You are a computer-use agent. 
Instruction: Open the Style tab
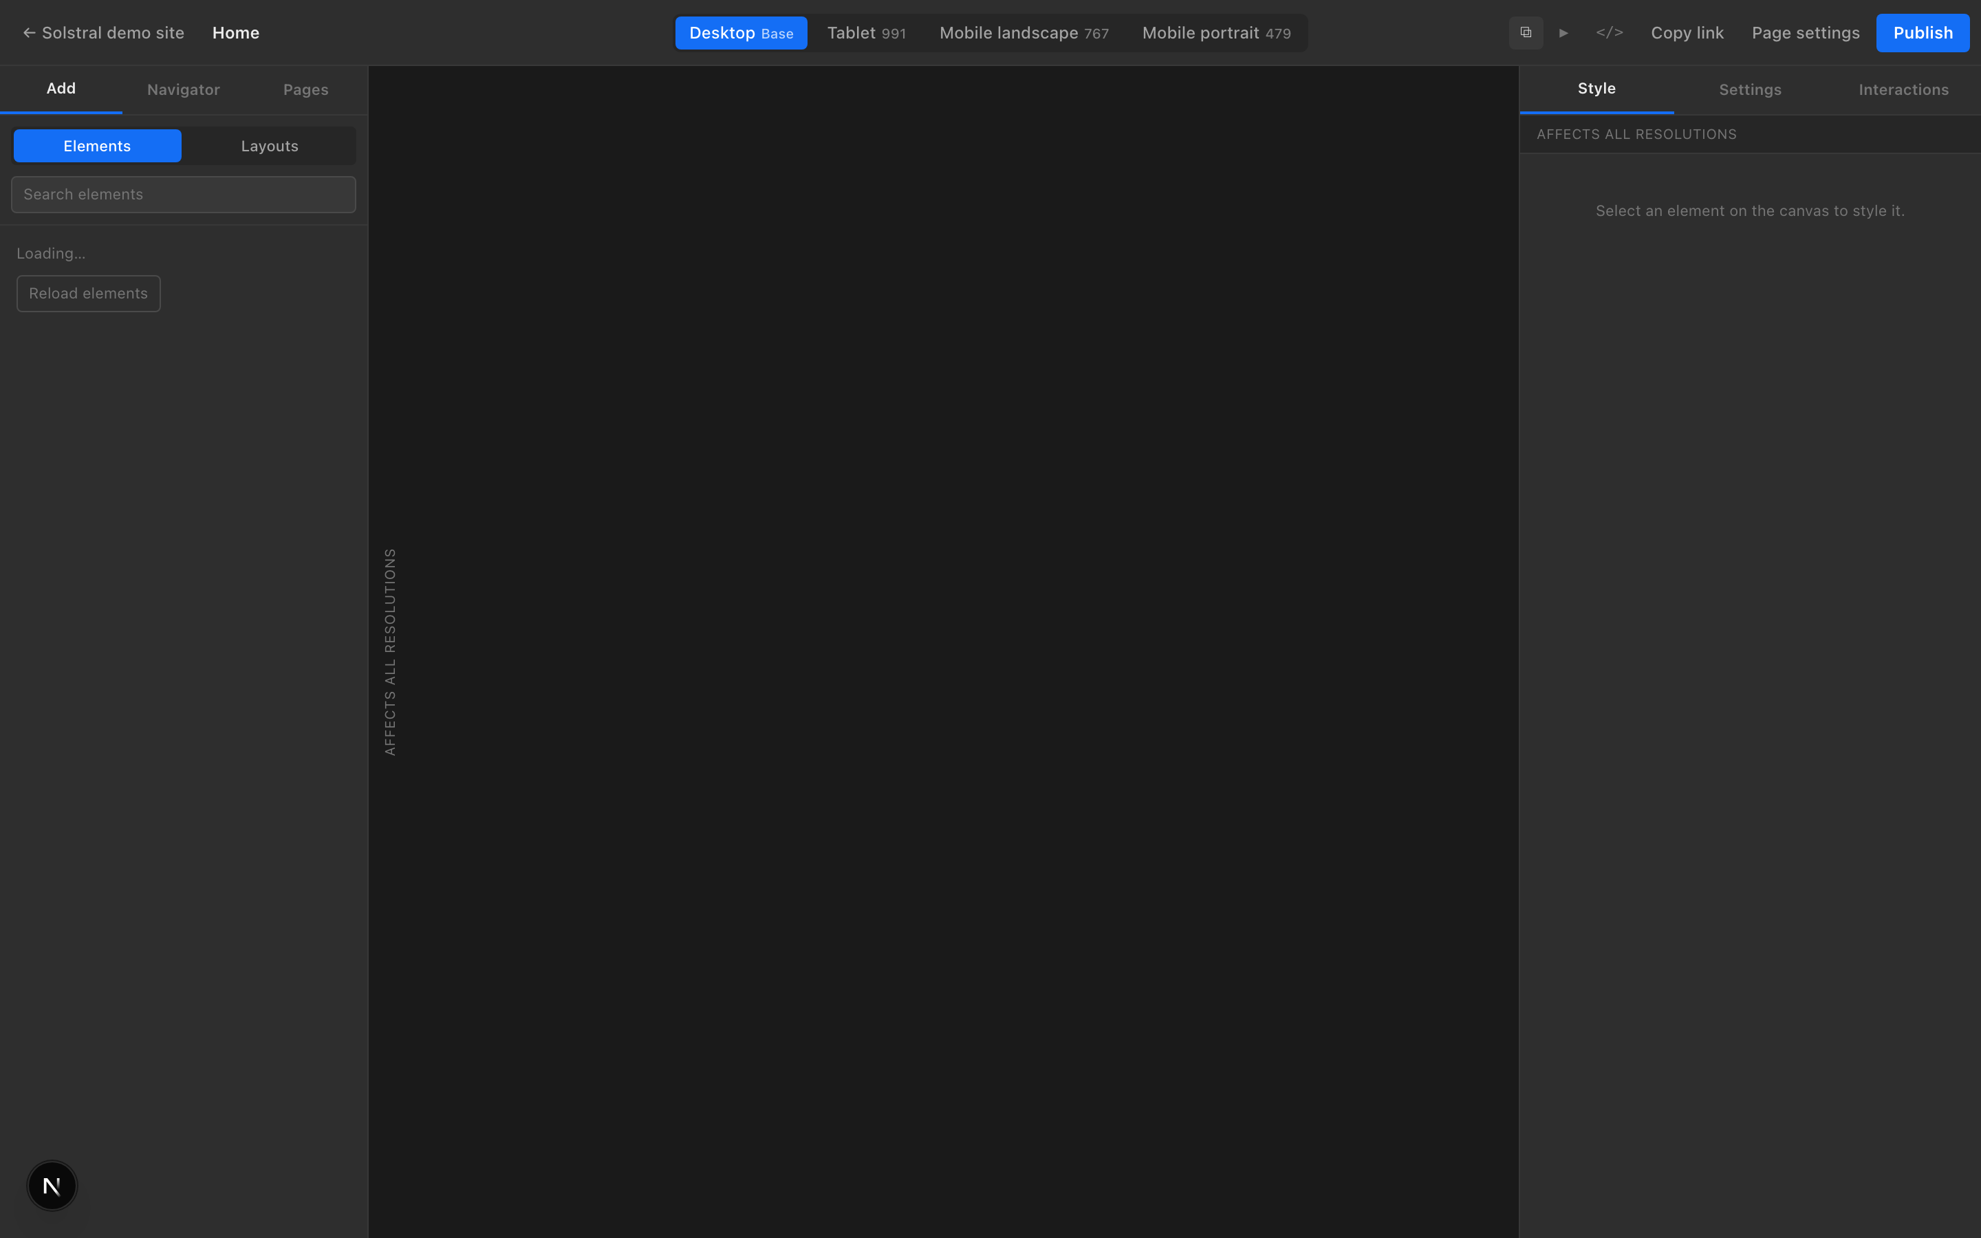click(1596, 89)
